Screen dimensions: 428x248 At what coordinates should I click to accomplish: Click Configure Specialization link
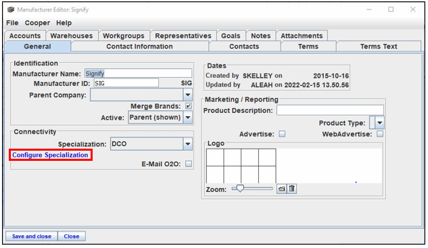(x=50, y=155)
